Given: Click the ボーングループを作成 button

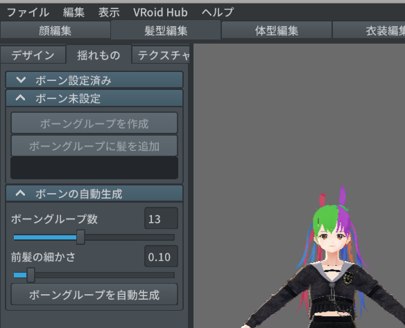Looking at the screenshot, I should click(94, 123).
